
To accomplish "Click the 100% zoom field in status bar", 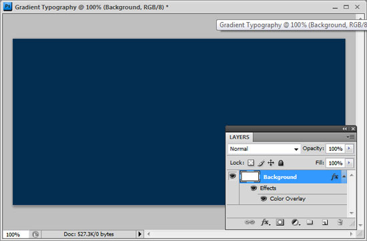I will pos(15,234).
